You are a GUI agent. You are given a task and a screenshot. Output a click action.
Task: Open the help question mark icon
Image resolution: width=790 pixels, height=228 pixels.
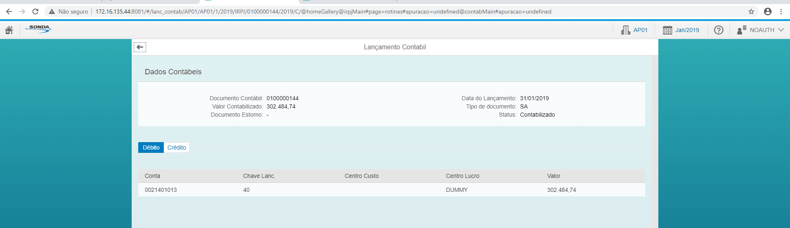coord(719,30)
